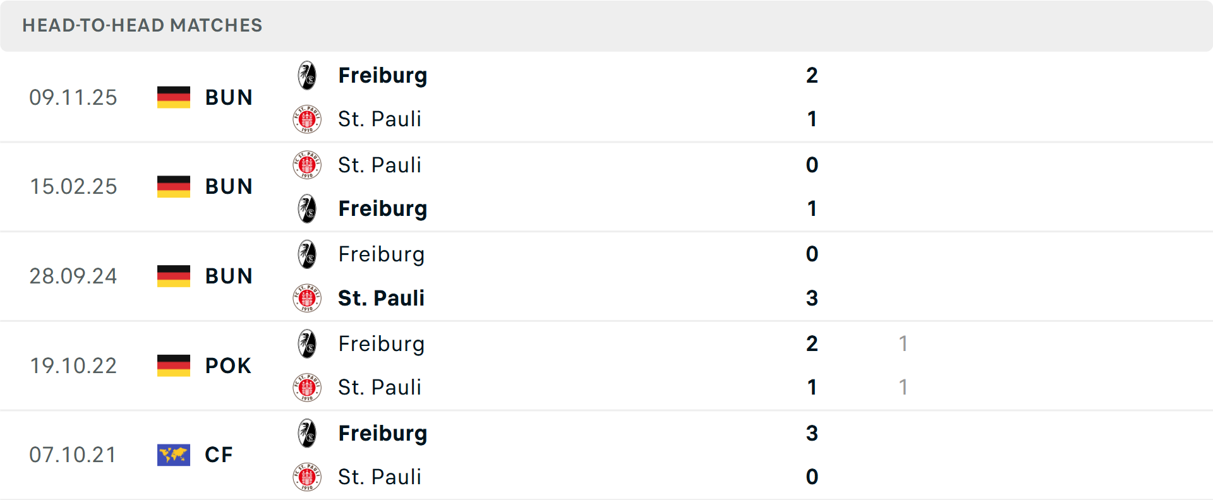Open the BUN competition label for the 15.02.25 match
Screen dimensions: 1213x500
229,186
